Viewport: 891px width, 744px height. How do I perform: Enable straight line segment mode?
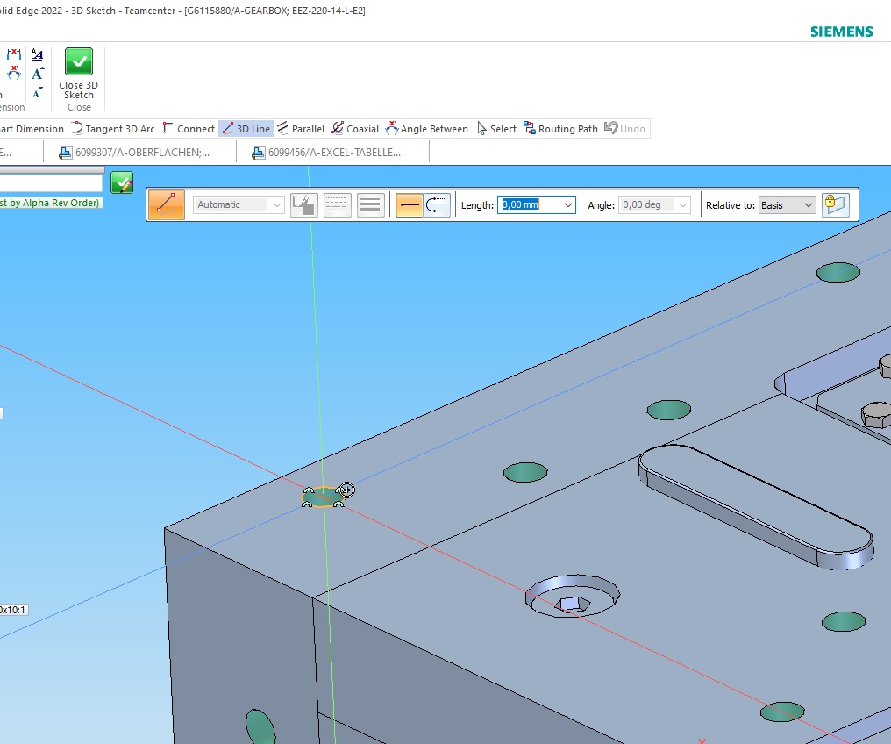410,204
